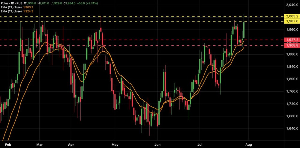Click the high price H2,011.0 value

(x=43, y=3)
